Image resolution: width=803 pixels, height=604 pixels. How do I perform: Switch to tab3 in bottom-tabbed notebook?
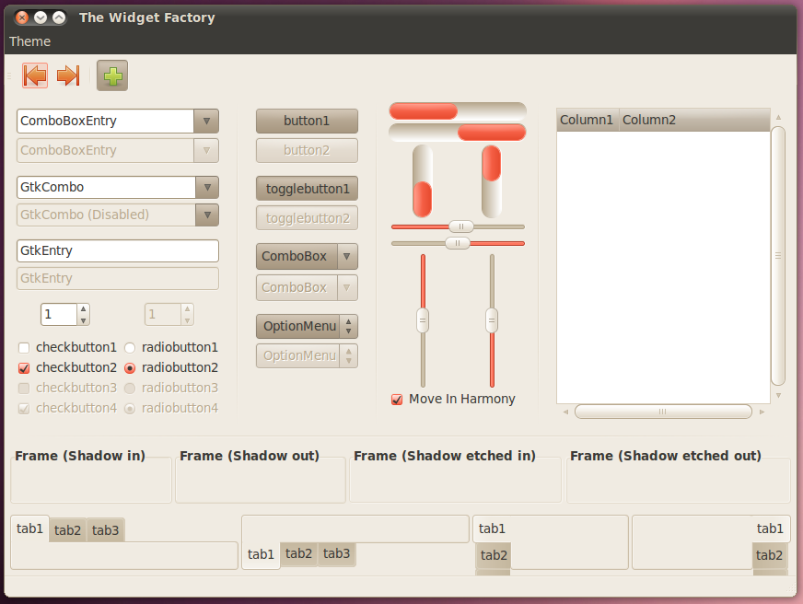336,553
